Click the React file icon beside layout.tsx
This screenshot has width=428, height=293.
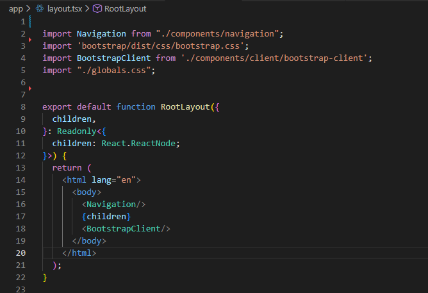(40, 8)
